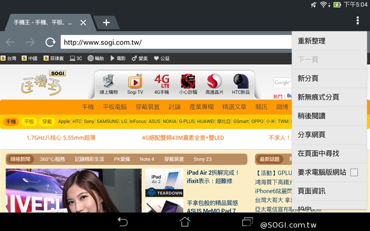Open the 手機 orange nav link

[x=88, y=107]
